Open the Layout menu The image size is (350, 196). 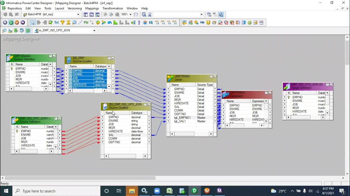(x=59, y=8)
